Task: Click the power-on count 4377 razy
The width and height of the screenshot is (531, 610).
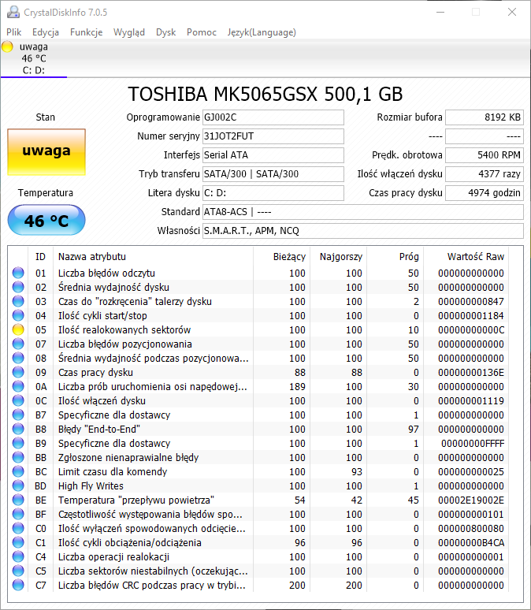Action: point(485,174)
